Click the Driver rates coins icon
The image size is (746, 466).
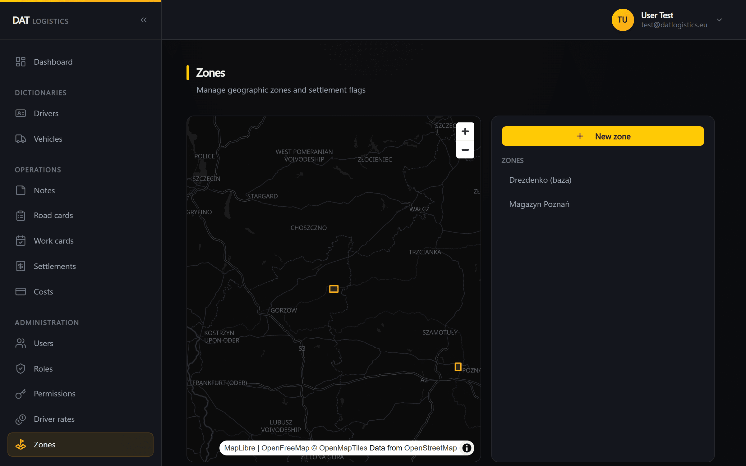coord(21,419)
